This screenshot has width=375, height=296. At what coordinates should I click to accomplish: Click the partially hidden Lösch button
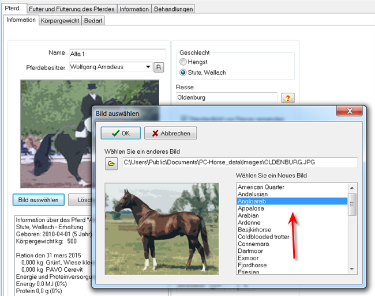pyautogui.click(x=81, y=200)
